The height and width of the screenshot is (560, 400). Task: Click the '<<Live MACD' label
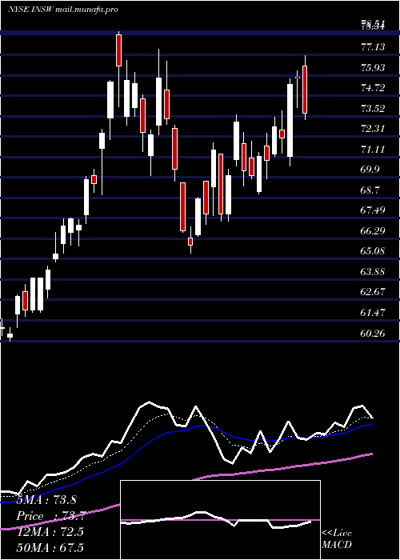tap(337, 539)
